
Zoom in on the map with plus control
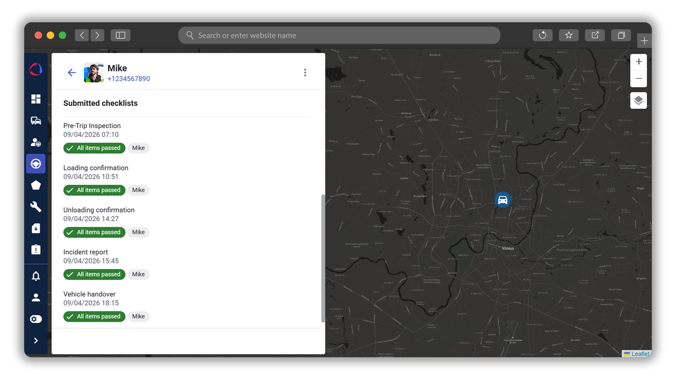[638, 62]
